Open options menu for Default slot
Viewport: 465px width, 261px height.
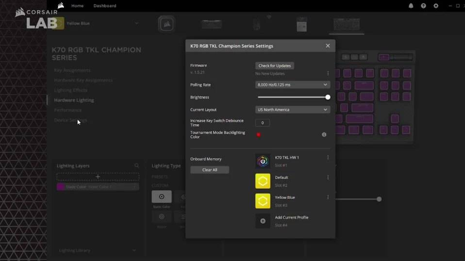(328, 177)
